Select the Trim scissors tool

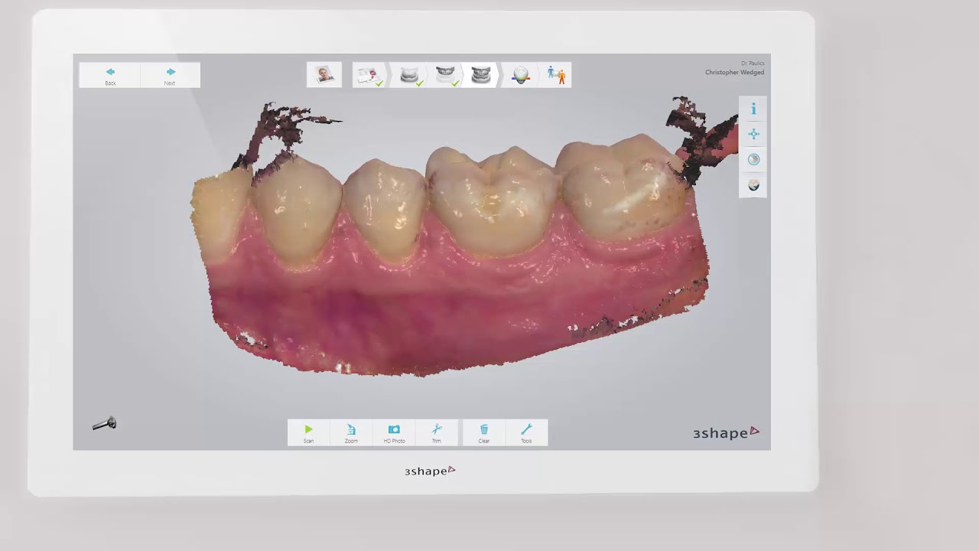pyautogui.click(x=437, y=432)
